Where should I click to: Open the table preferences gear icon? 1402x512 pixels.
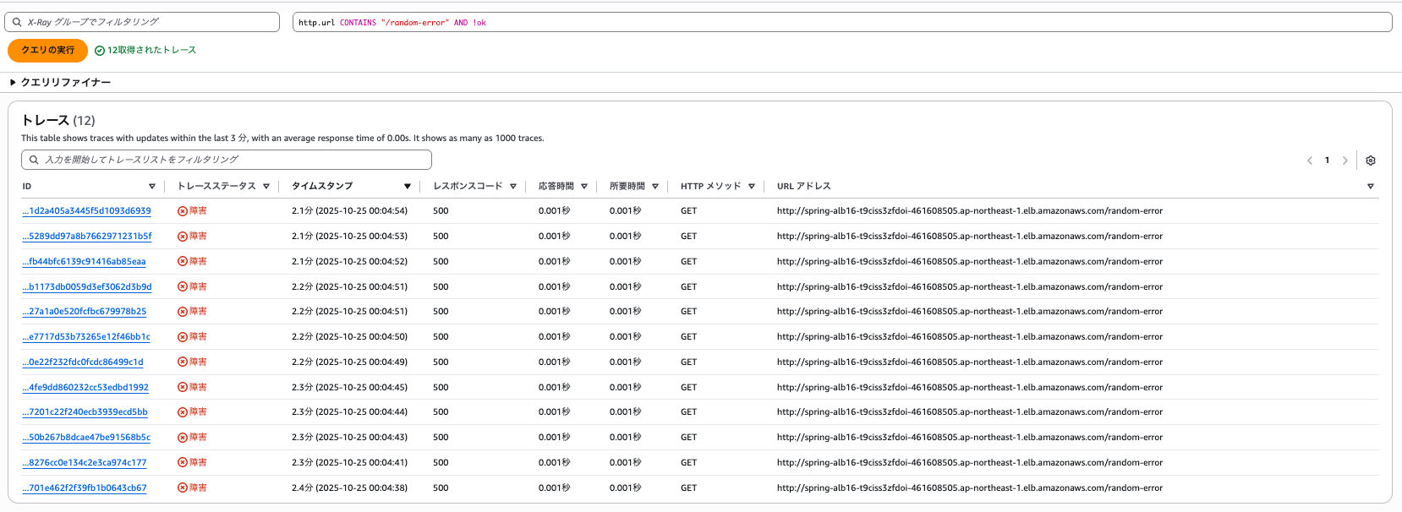1371,161
